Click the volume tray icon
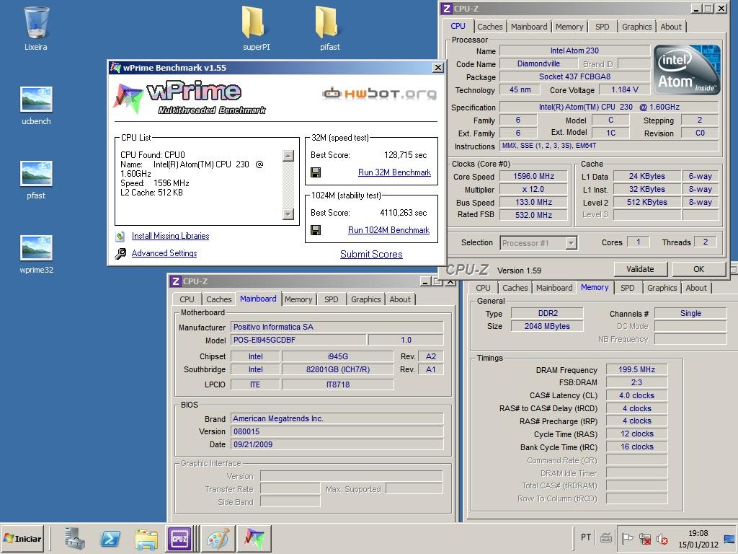 pyautogui.click(x=662, y=538)
